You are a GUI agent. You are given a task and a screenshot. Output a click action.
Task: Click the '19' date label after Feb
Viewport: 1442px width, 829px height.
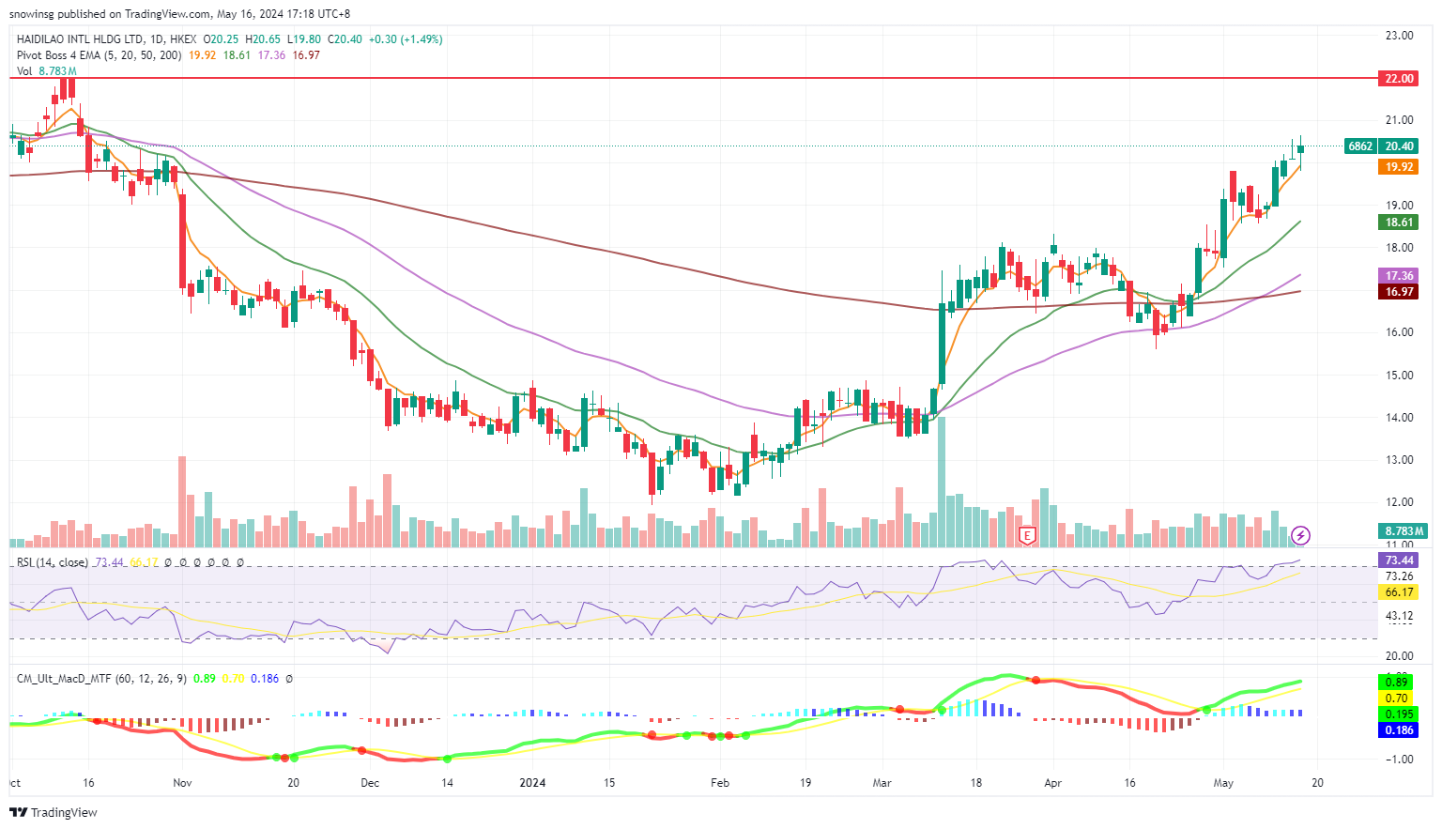pos(805,783)
